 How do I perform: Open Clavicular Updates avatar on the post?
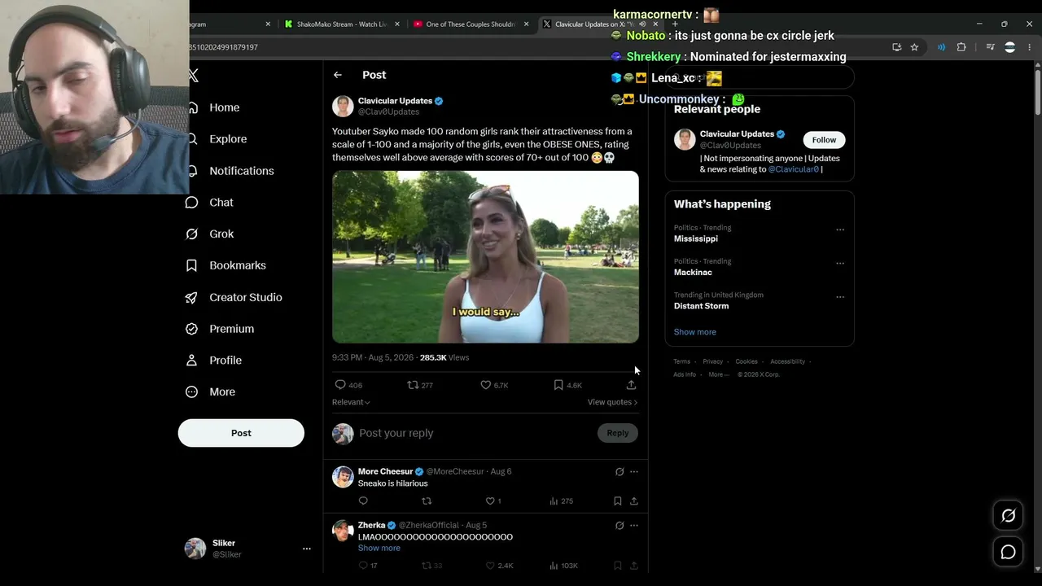point(343,107)
